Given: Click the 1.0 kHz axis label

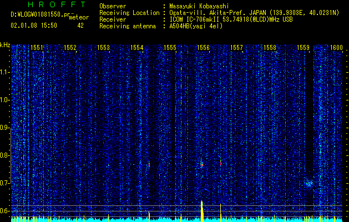Looking at the screenshot, I should (x=5, y=100).
